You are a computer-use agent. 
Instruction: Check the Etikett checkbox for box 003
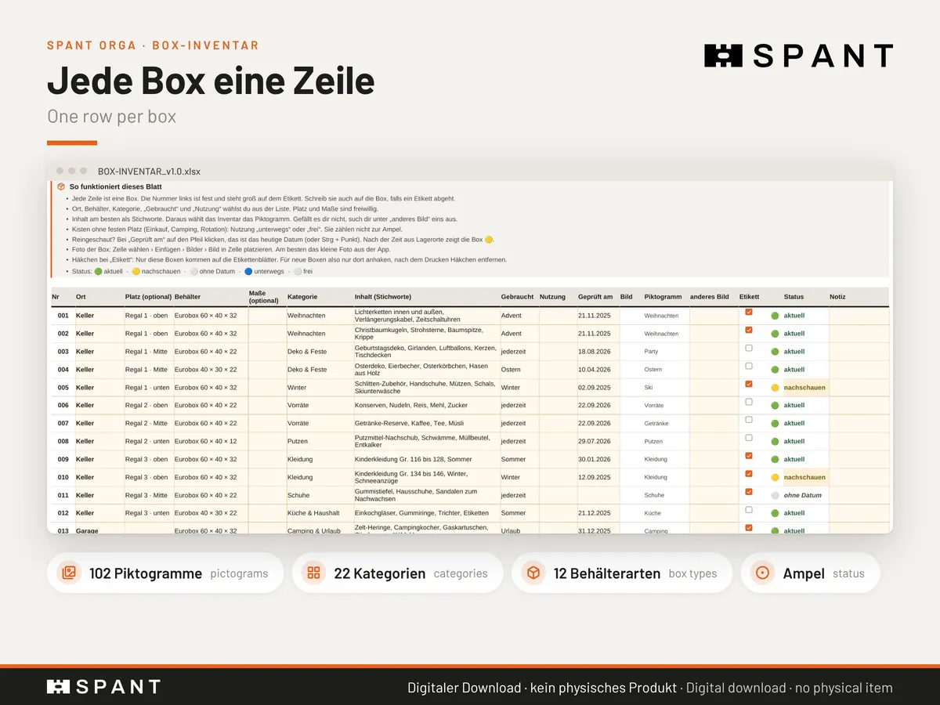[749, 348]
